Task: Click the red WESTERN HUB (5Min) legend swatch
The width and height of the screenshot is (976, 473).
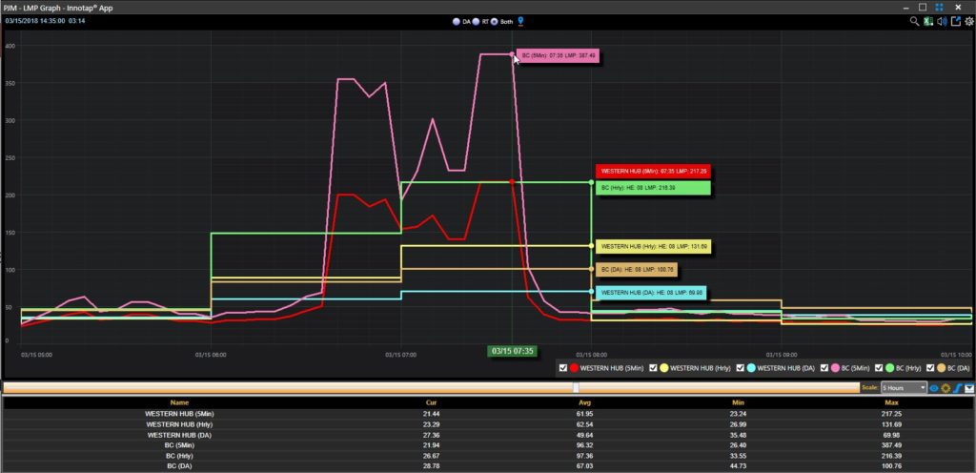Action: pos(574,368)
